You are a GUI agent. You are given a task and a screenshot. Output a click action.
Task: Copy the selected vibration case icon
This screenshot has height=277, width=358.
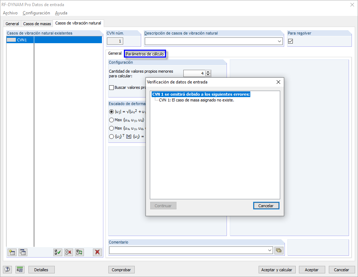coord(23,252)
